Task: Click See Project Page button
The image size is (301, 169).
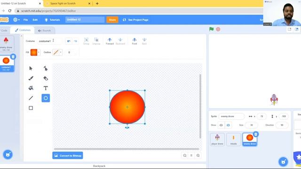Action: [135, 20]
